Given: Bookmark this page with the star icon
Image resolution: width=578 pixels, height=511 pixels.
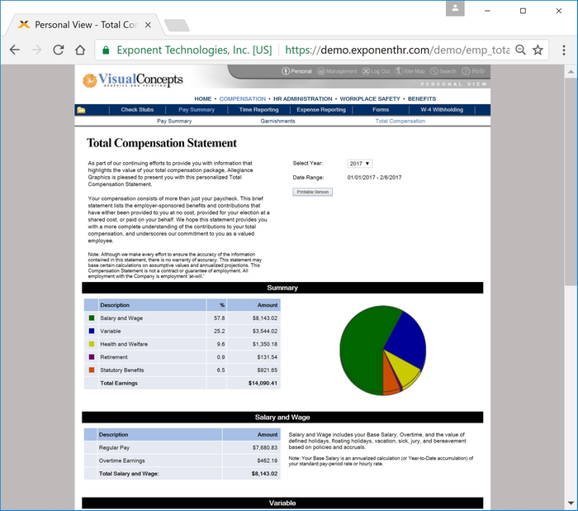Looking at the screenshot, I should [538, 50].
